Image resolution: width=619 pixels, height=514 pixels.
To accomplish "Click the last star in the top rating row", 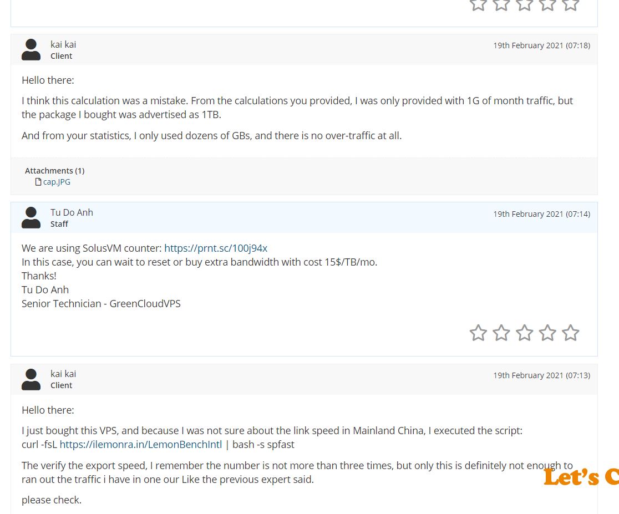I will (x=570, y=4).
